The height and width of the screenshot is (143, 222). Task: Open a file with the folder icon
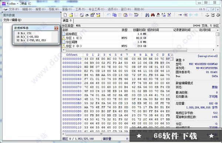(x=71, y=15)
